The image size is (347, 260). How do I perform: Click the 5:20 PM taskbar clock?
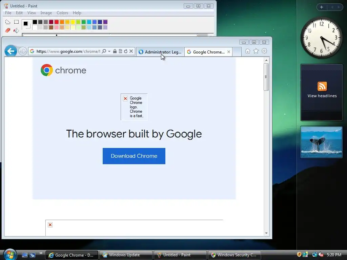tap(334, 255)
